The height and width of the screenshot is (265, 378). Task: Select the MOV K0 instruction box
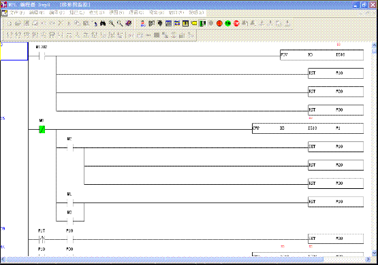[322, 55]
